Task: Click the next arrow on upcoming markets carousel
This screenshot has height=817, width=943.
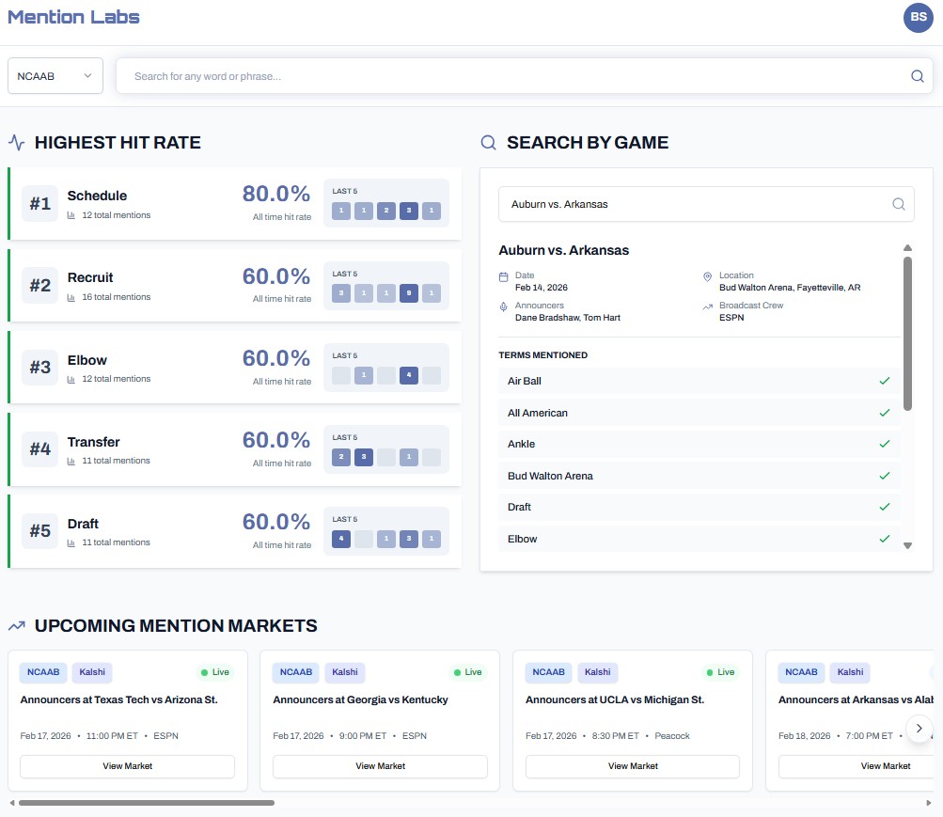Action: point(919,728)
